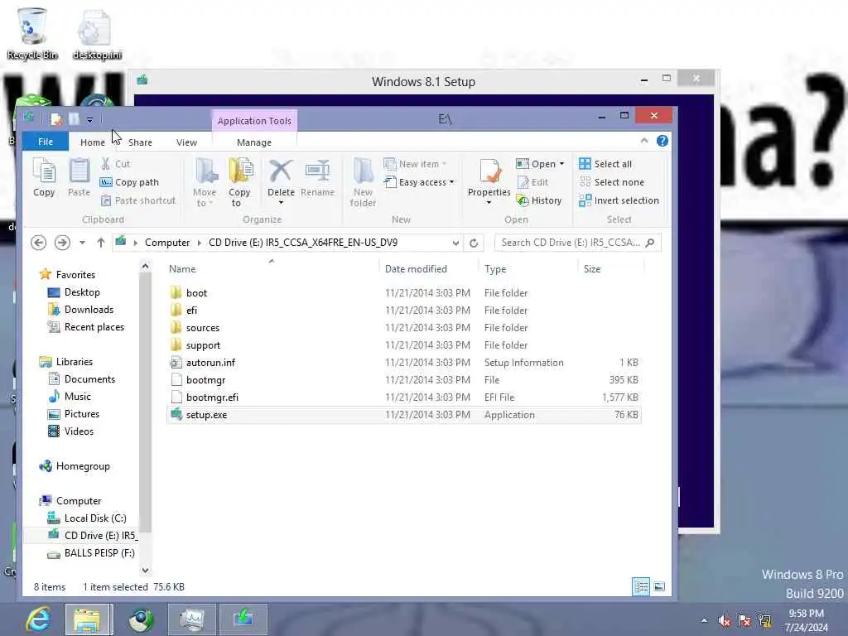Click Invert selection in the ribbon
This screenshot has width=848, height=636.
[619, 200]
